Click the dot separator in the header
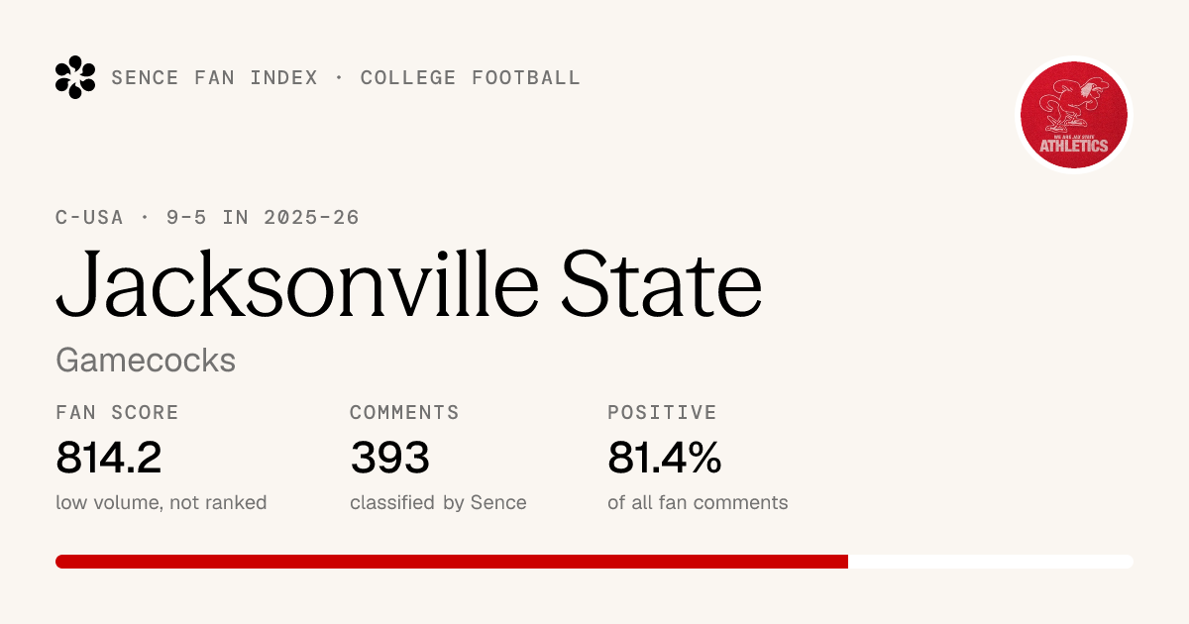1189x624 pixels. click(x=340, y=77)
